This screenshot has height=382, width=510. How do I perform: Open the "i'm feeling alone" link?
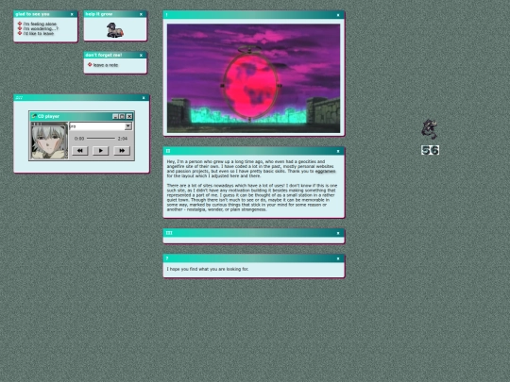(x=40, y=24)
